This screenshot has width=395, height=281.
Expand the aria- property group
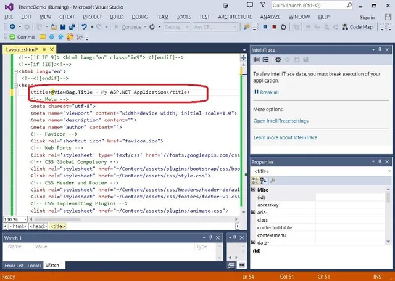(x=253, y=213)
